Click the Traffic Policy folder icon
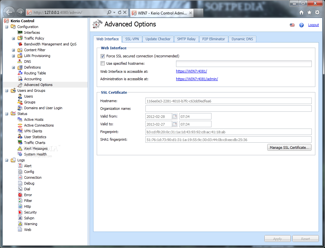The width and height of the screenshot is (325, 248). [20, 38]
